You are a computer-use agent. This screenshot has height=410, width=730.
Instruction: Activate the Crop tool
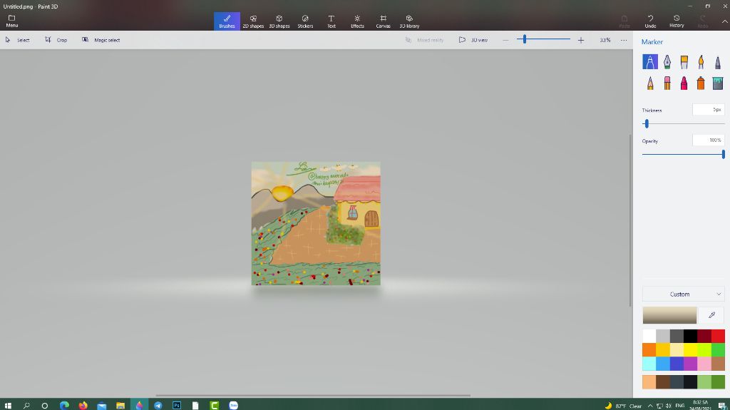(x=56, y=40)
